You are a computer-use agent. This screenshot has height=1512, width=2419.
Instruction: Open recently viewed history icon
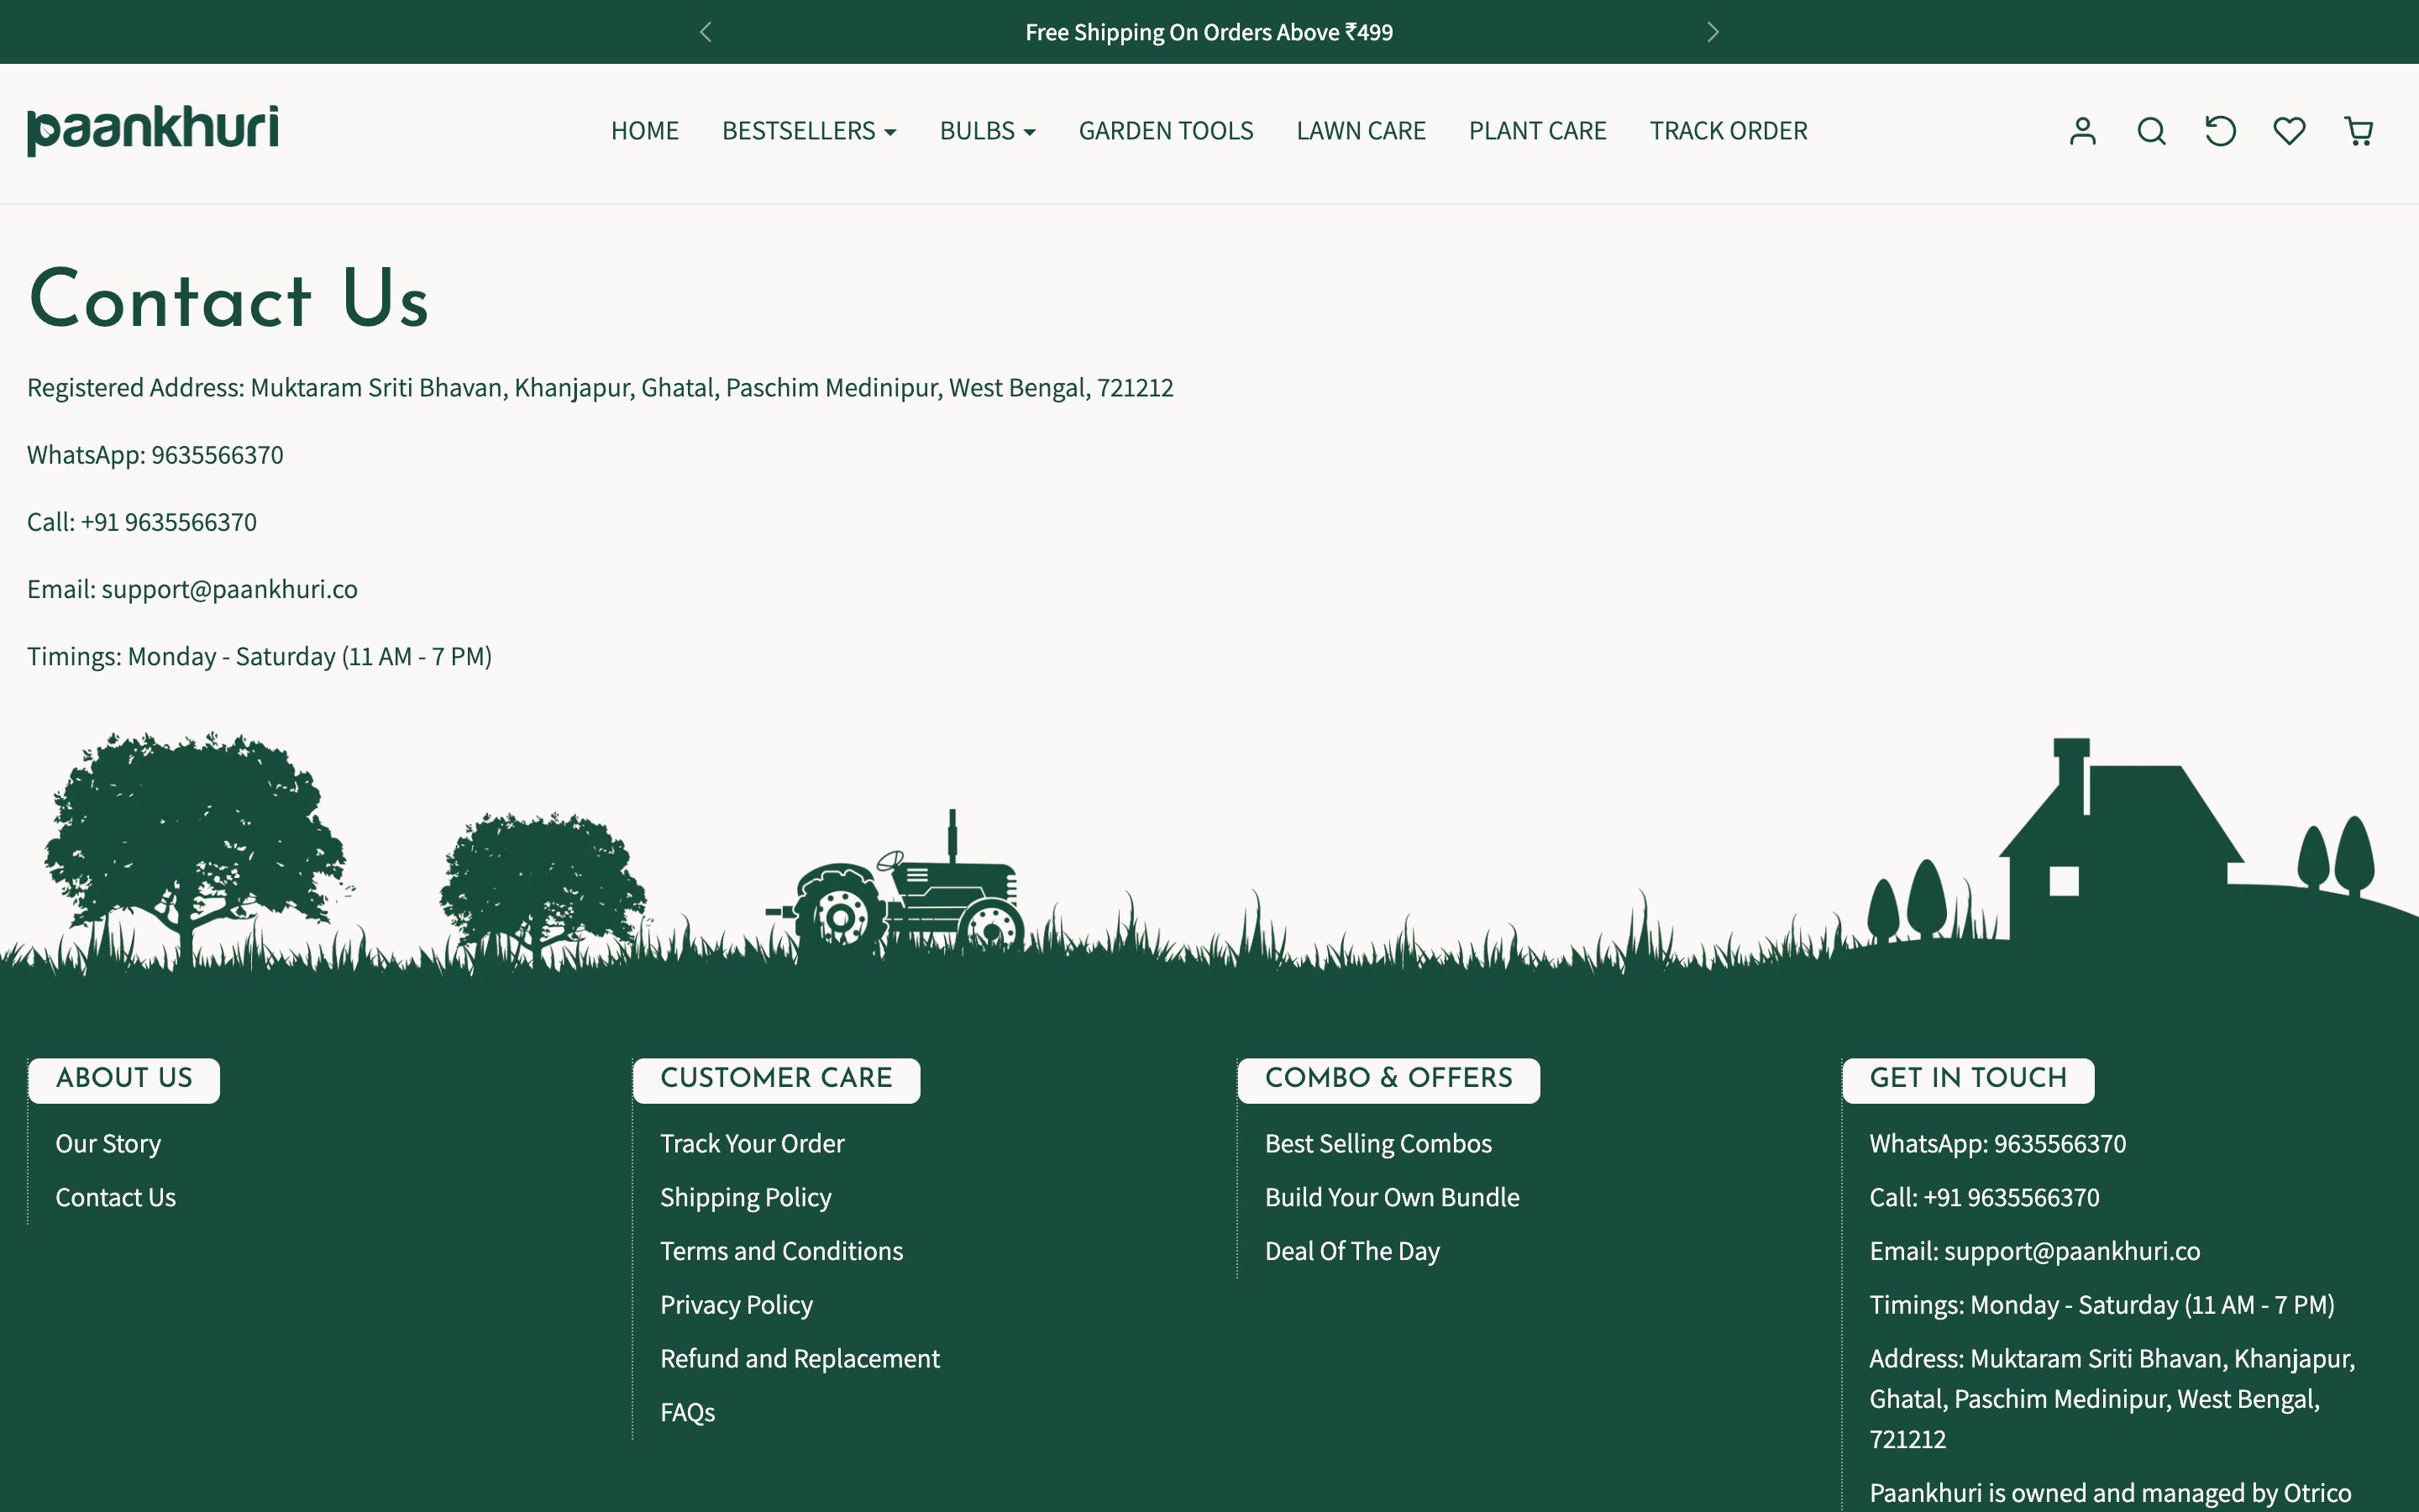[x=2221, y=131]
